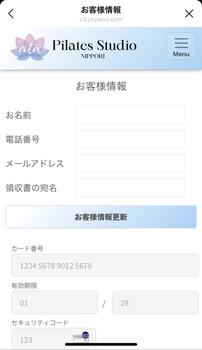Click the security code card icon
Image resolution: width=202 pixels, height=350 pixels.
(81, 338)
